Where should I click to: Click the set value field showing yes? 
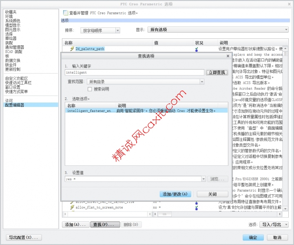133,179
